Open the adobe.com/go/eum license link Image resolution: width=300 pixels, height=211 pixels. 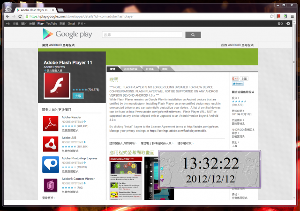pyautogui.click(x=203, y=127)
